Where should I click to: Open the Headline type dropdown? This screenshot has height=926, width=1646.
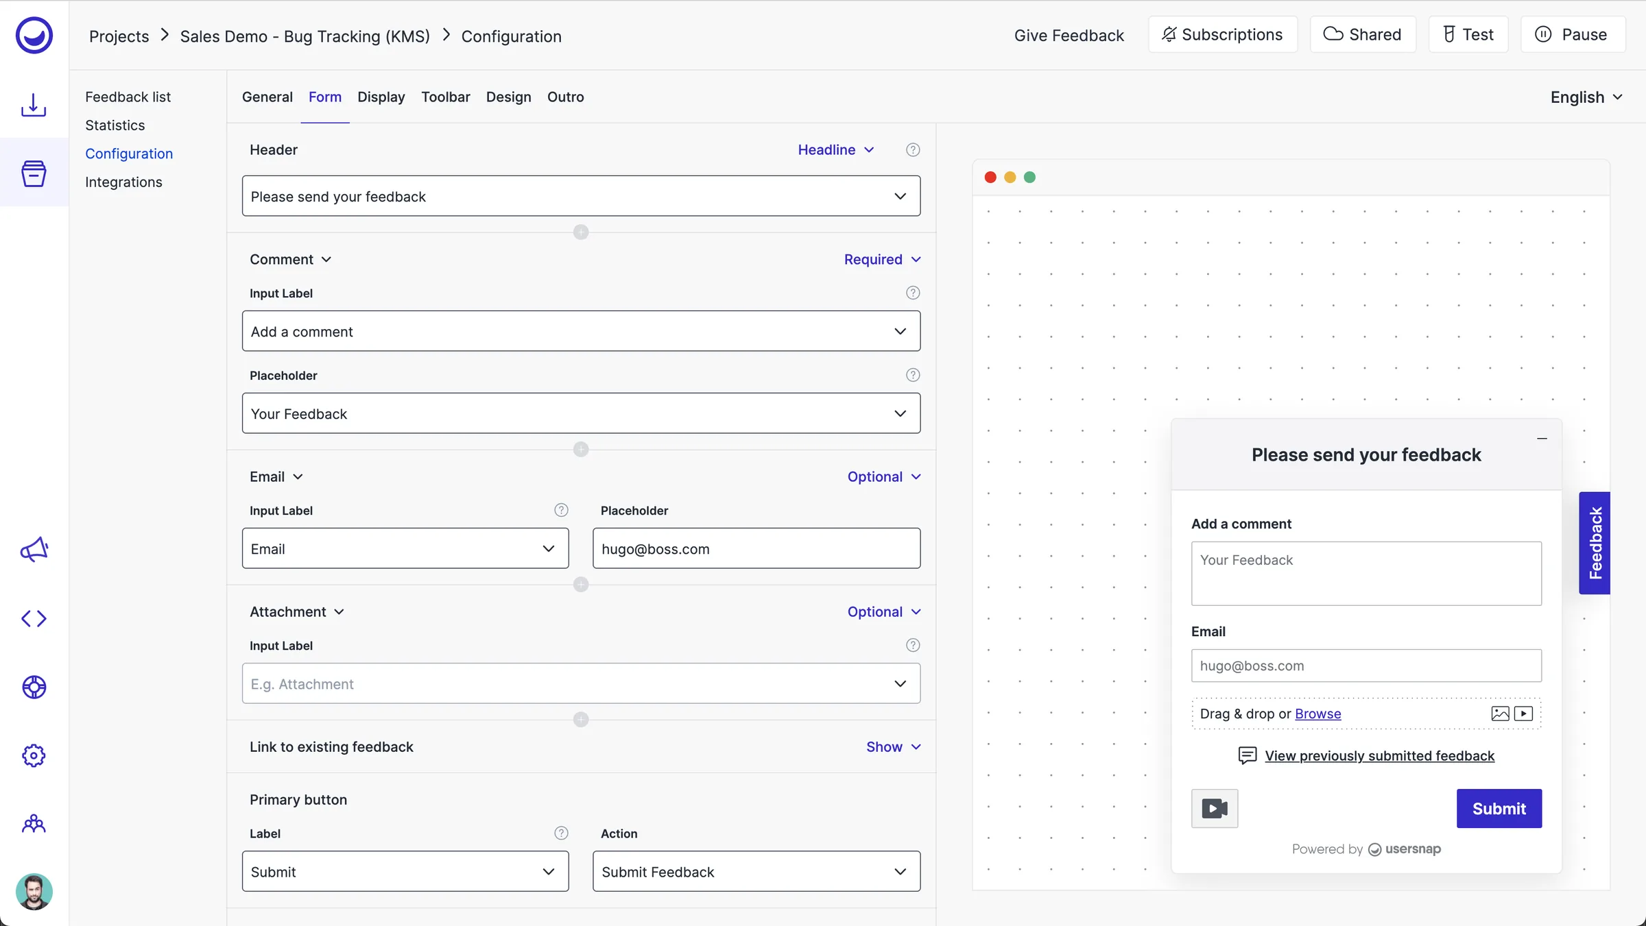tap(836, 149)
